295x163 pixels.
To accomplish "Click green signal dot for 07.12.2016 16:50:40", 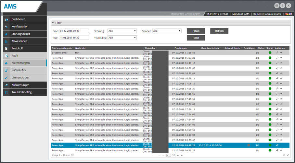I will click(x=270, y=68).
